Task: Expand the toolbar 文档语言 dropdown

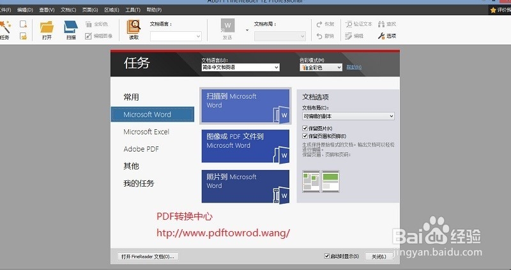Action: (198, 36)
